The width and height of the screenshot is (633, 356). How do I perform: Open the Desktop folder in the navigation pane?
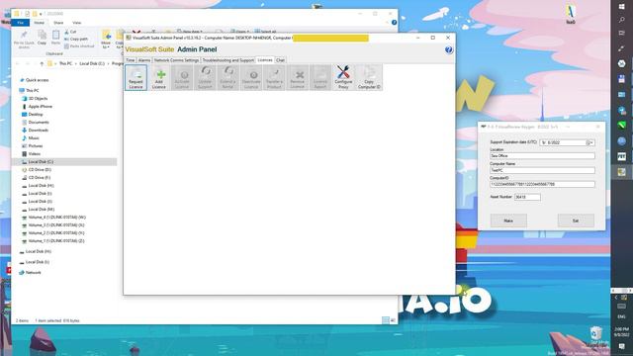tap(36, 115)
